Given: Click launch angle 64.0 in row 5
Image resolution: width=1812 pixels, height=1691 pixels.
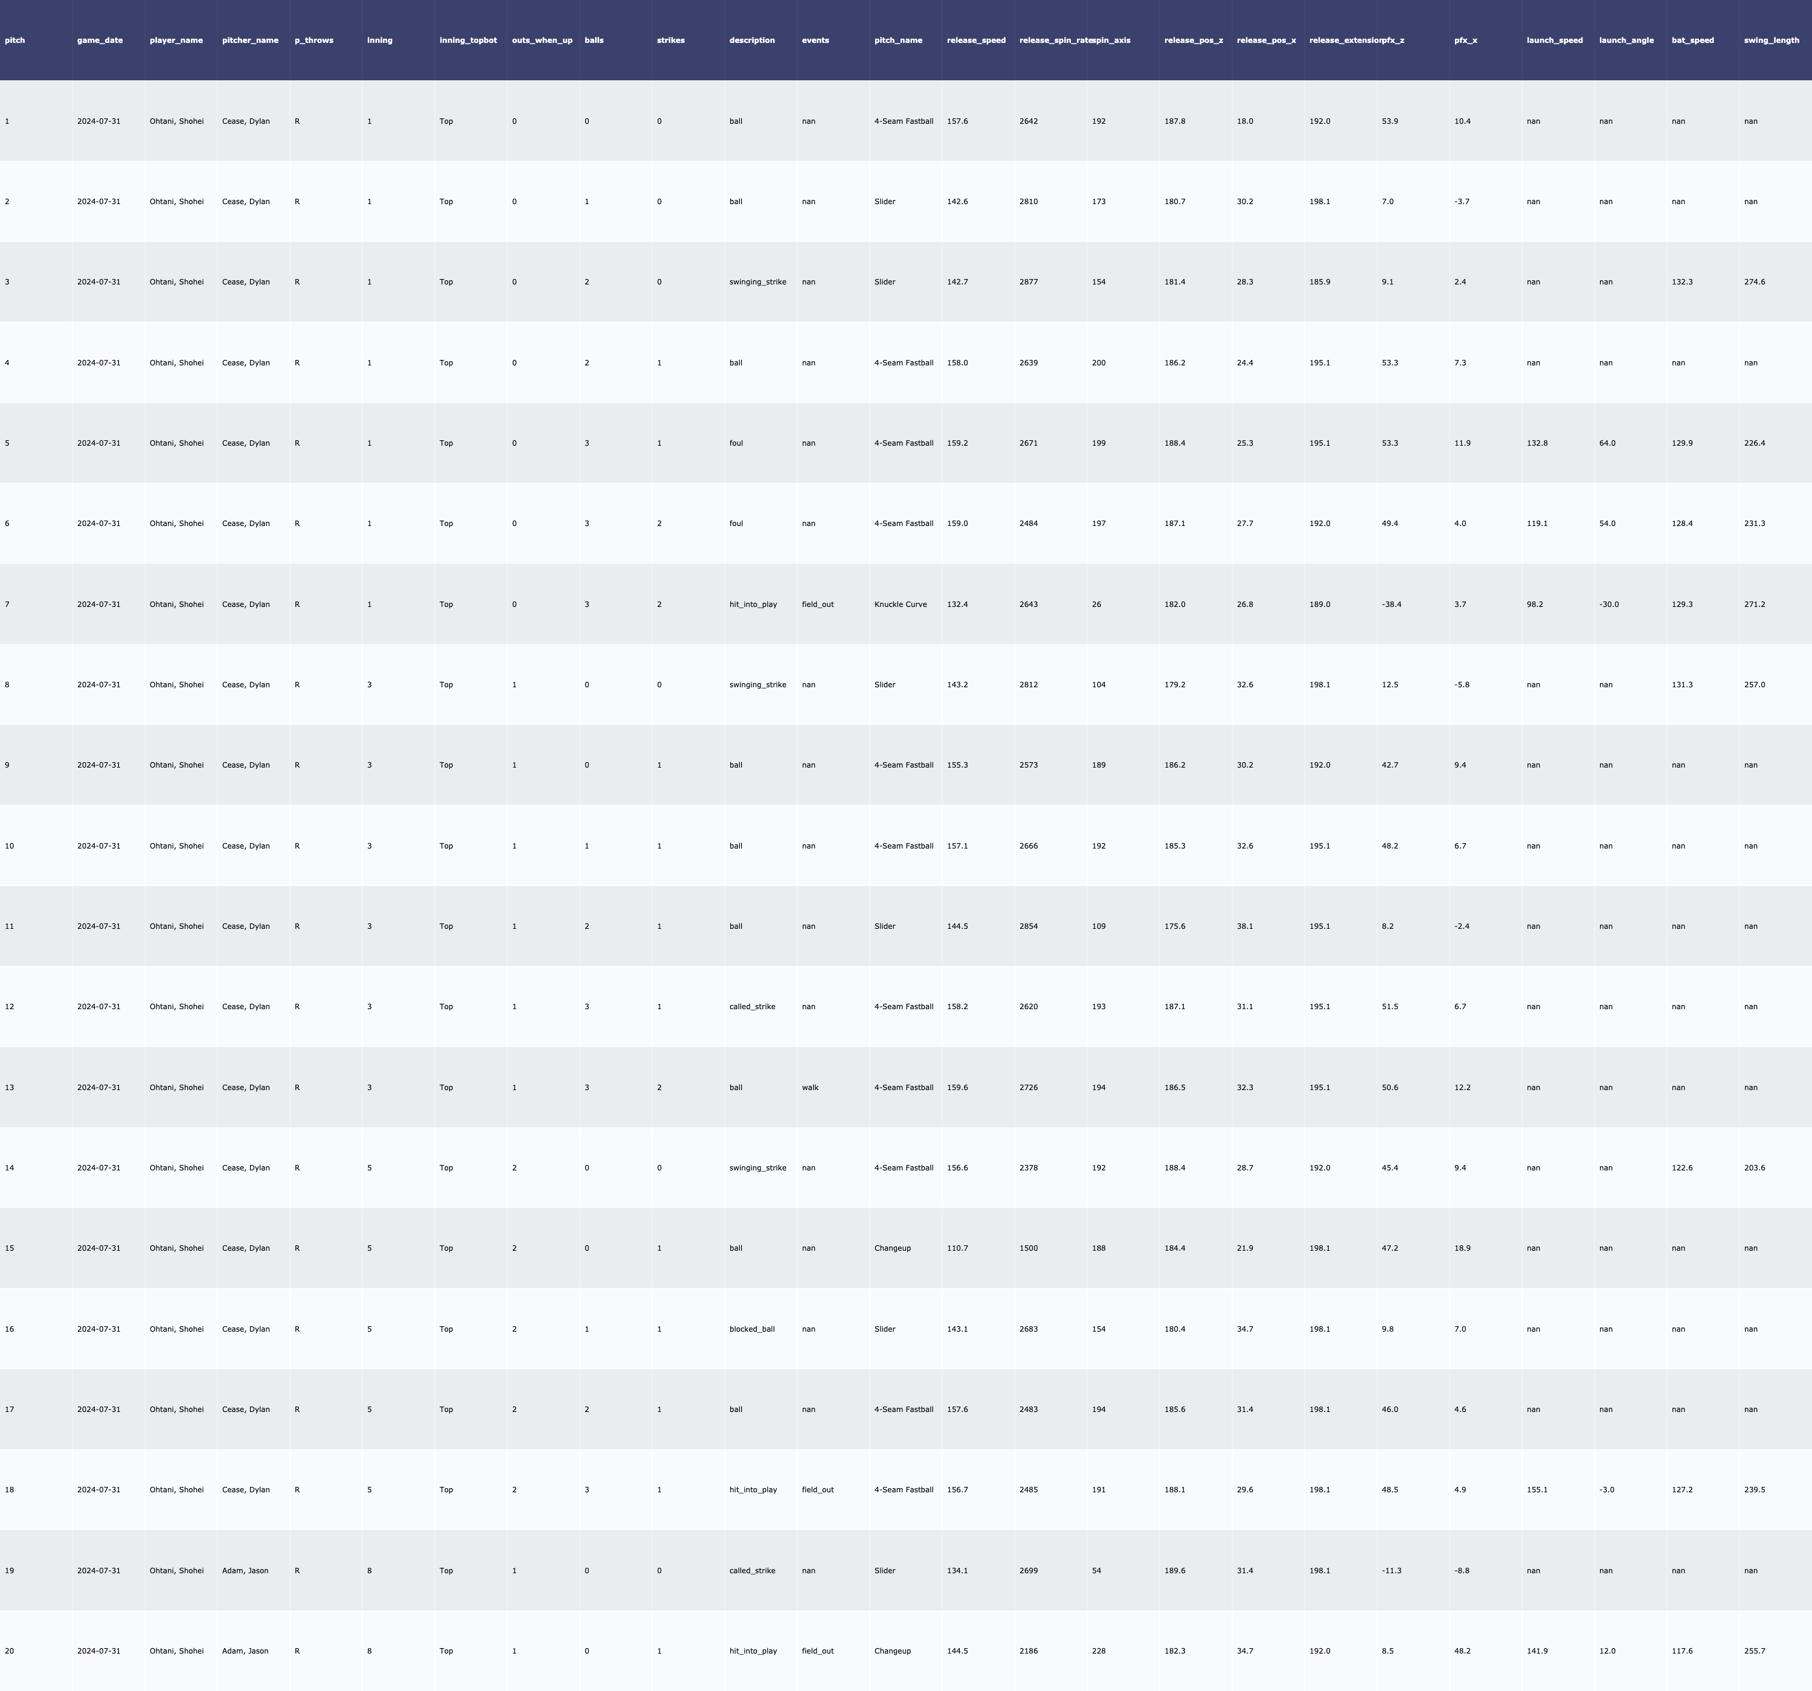Looking at the screenshot, I should tap(1607, 443).
